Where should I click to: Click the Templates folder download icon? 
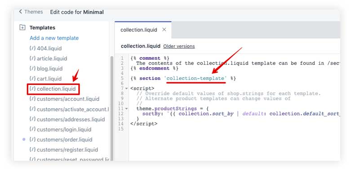point(22,27)
